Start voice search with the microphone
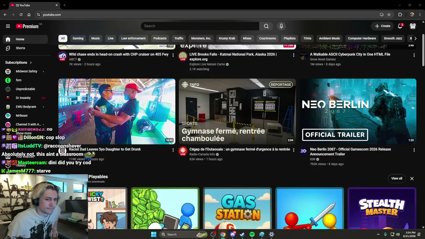This screenshot has width=425, height=239. 281,26
